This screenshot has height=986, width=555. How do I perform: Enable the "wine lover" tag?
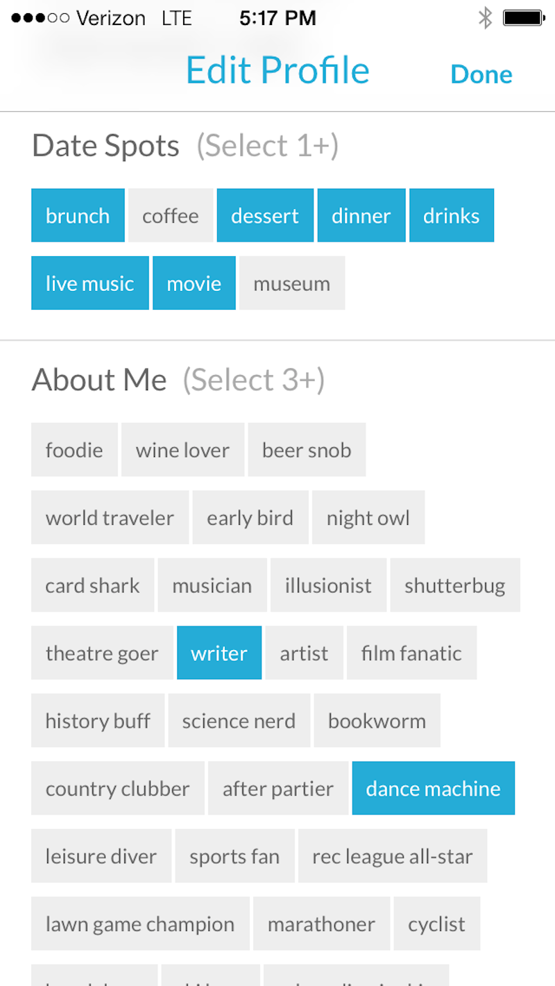click(x=182, y=449)
